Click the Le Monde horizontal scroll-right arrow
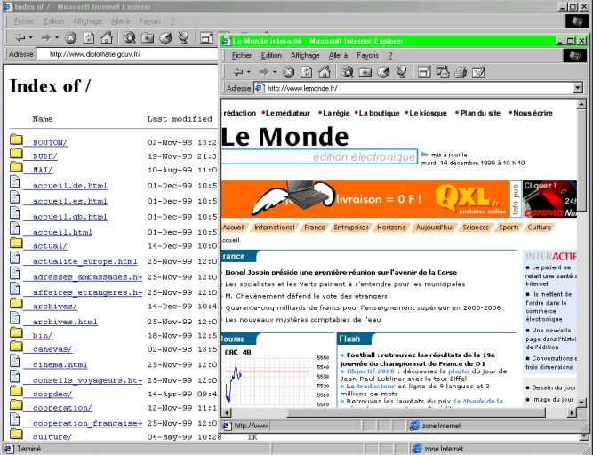 (572, 412)
